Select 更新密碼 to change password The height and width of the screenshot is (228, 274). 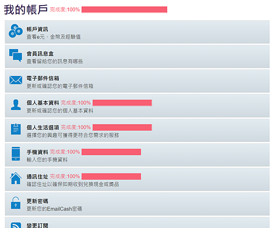37,201
